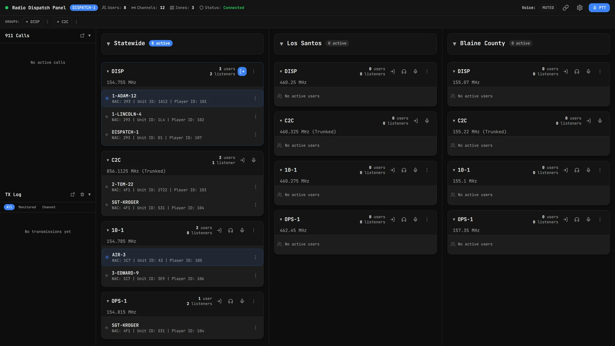Join the Blaine County C2C channel
This screenshot has width=615, height=346.
pos(589,121)
